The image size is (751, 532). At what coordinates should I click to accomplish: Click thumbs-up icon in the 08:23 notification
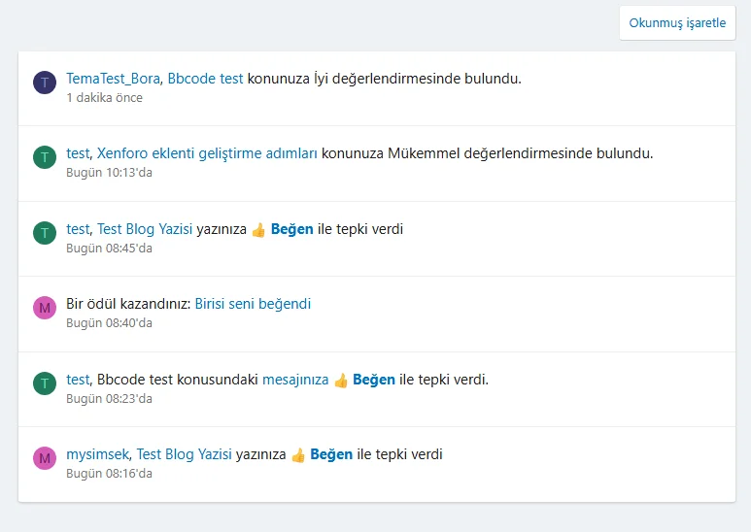[x=341, y=381]
